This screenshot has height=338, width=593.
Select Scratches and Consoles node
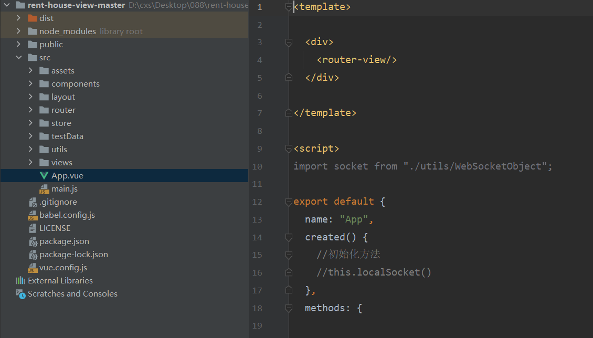tap(72, 294)
